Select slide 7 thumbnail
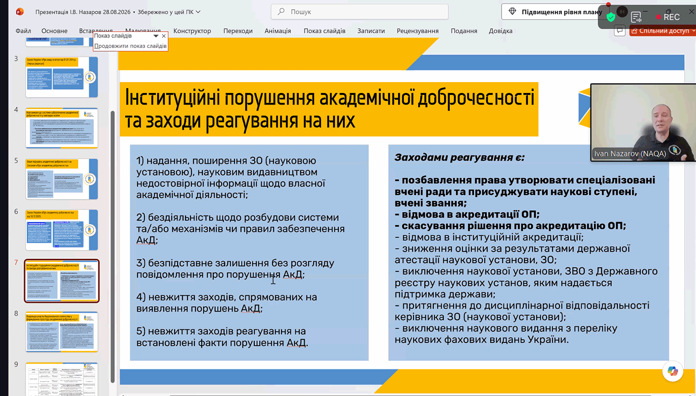Viewport: 696px width, 396px height. [62, 281]
